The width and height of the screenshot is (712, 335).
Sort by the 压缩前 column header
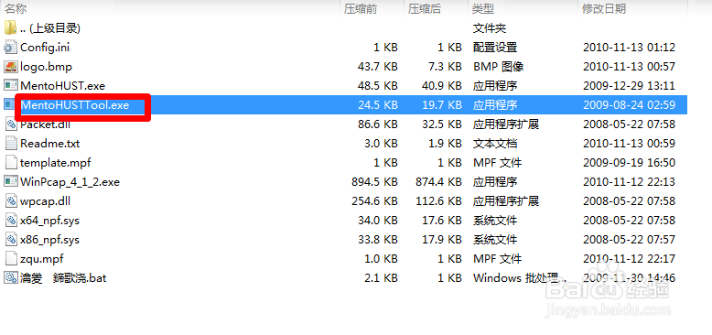coord(360,8)
